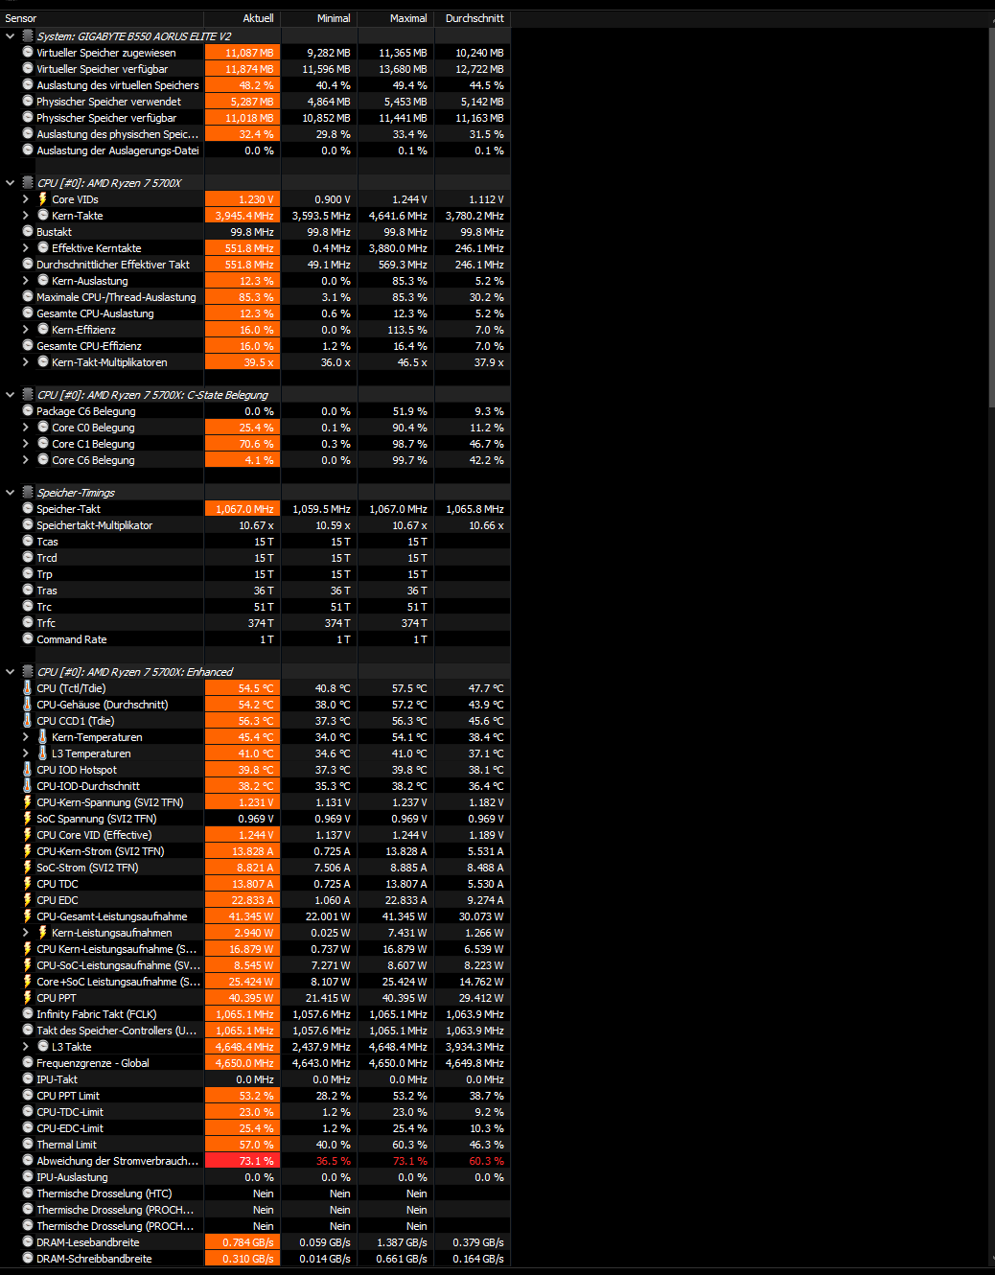This screenshot has width=995, height=1275.
Task: Click the thermometer icon beside CPU (Tctl/Tdie)
Action: pos(28,687)
